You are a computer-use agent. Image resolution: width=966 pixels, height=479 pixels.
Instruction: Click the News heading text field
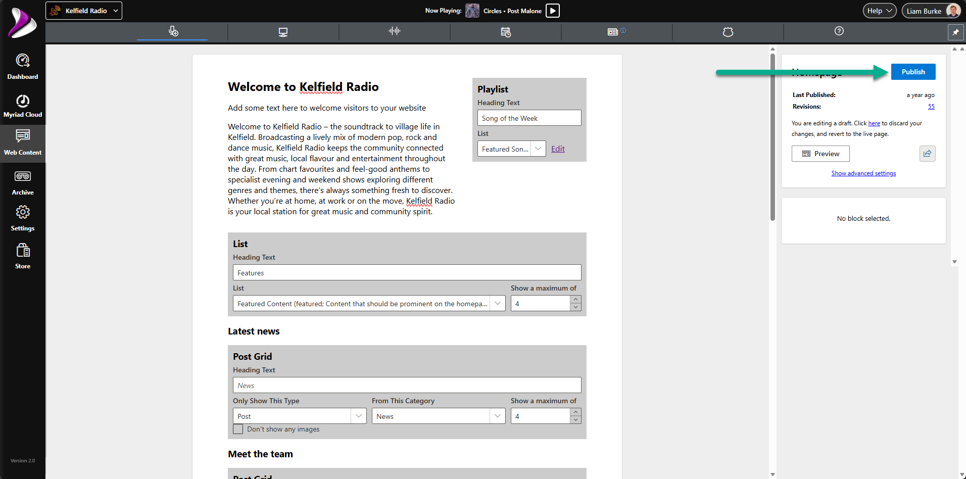(x=407, y=385)
